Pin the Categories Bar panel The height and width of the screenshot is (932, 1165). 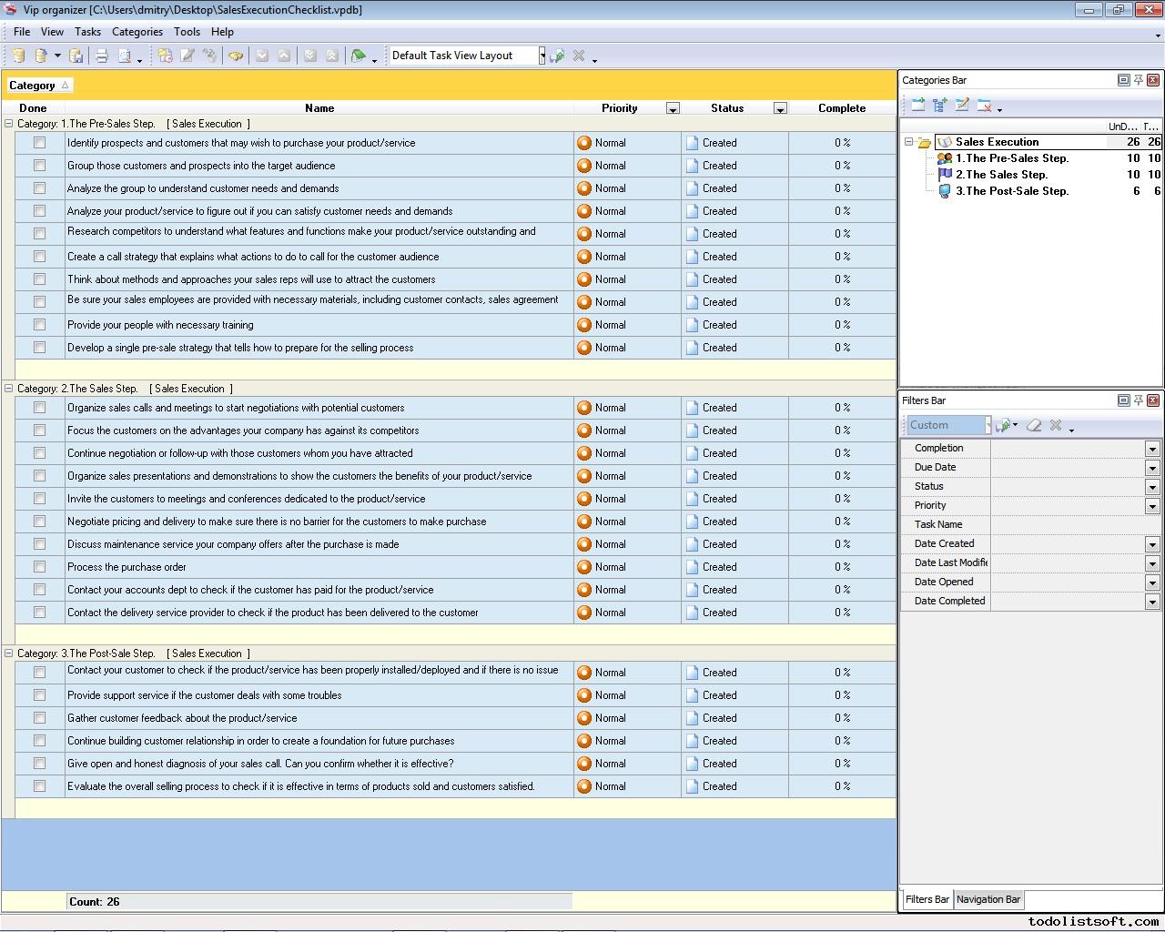[x=1138, y=80]
